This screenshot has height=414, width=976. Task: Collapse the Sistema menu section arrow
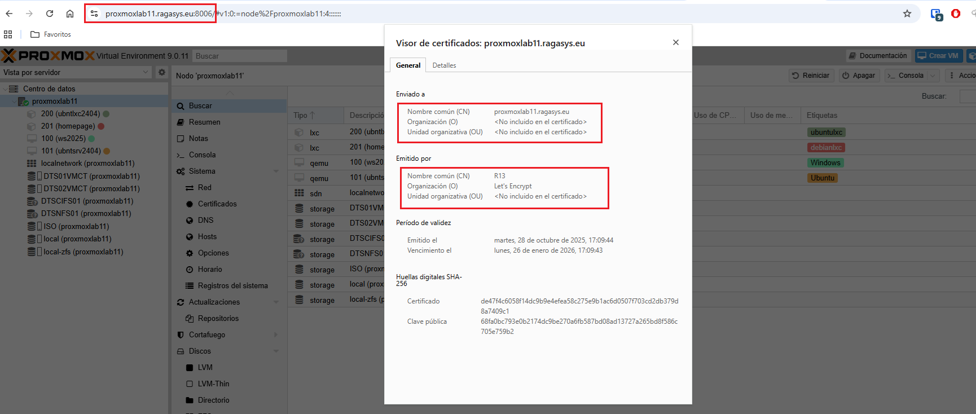276,171
